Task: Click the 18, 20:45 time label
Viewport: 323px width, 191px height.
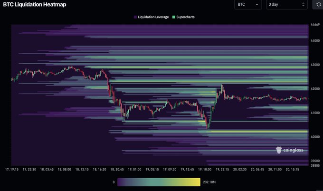Action: coord(117,169)
